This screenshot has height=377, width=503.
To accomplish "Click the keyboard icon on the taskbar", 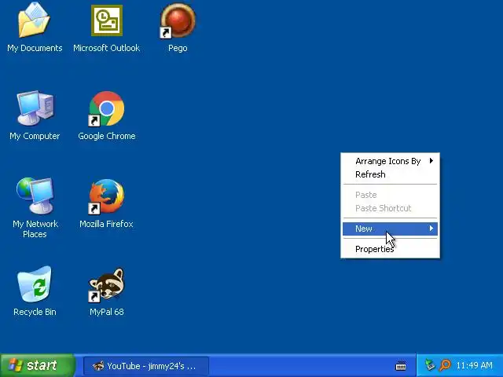I will [x=401, y=366].
